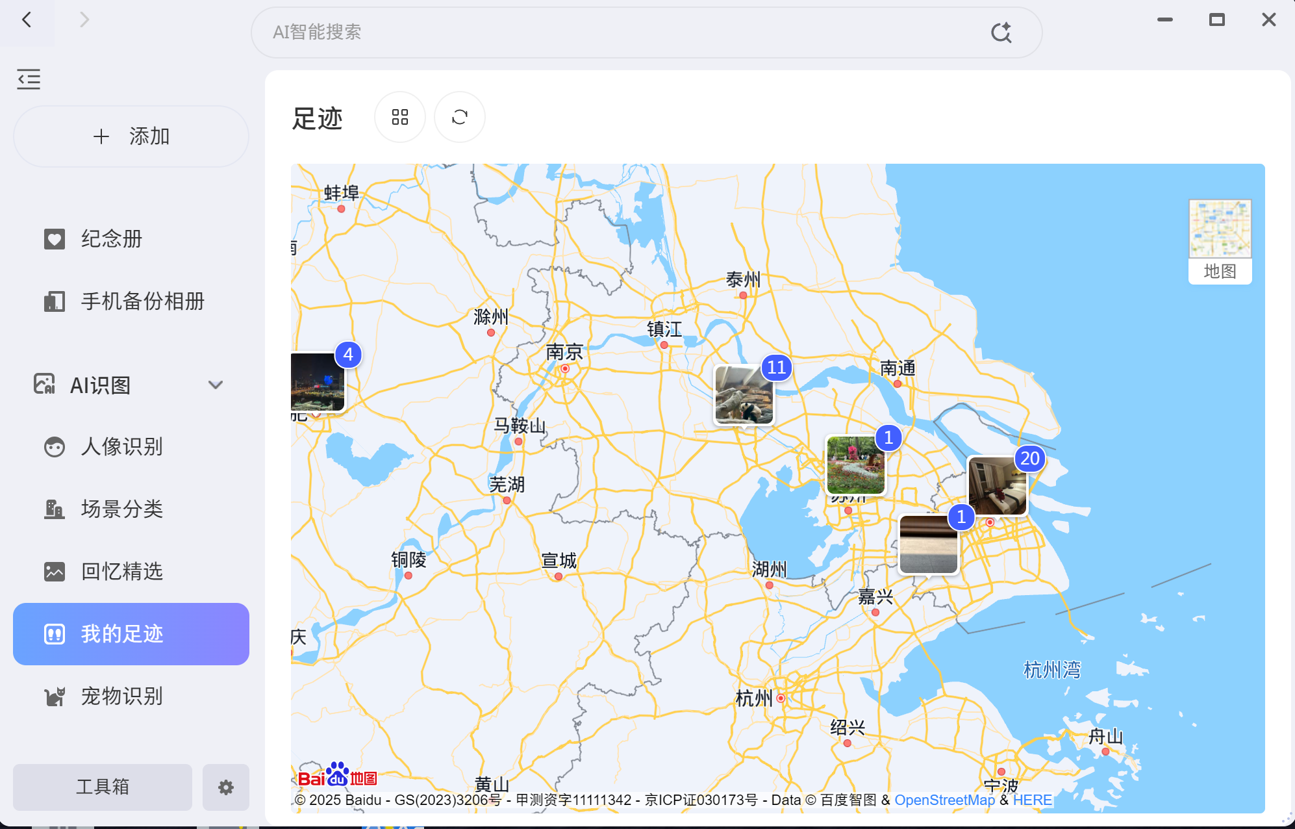Collapse the sidebar with the menu-fold icon
Screen dimensions: 1295x829
(29, 79)
